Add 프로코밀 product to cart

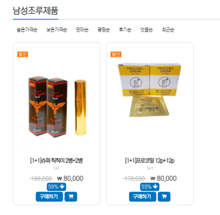[x=164, y=197]
